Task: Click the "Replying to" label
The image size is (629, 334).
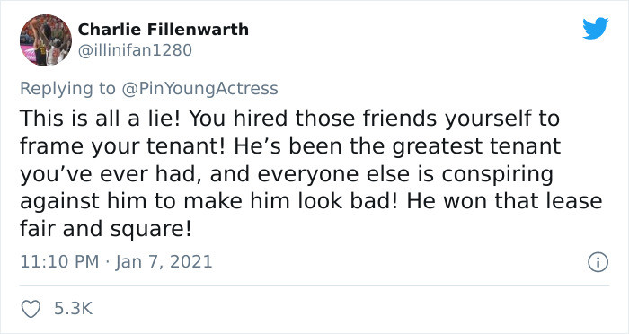Action: pyautogui.click(x=67, y=89)
